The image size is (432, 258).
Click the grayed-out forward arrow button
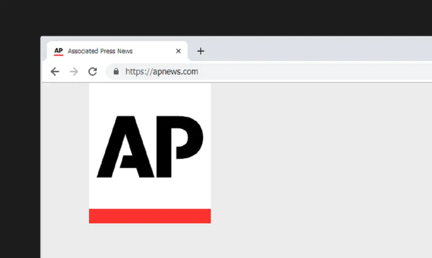tap(74, 72)
